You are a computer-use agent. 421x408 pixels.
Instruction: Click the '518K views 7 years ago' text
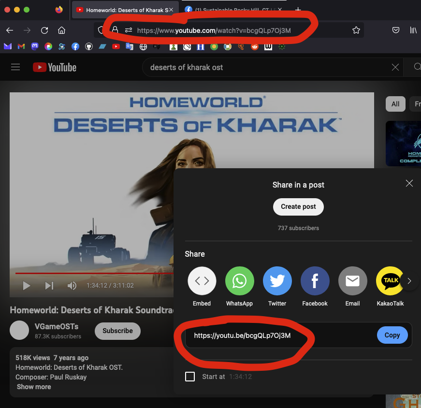pos(52,358)
